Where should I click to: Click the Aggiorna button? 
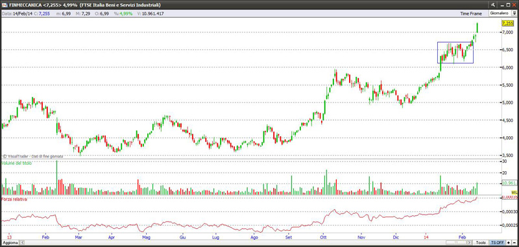click(x=10, y=242)
